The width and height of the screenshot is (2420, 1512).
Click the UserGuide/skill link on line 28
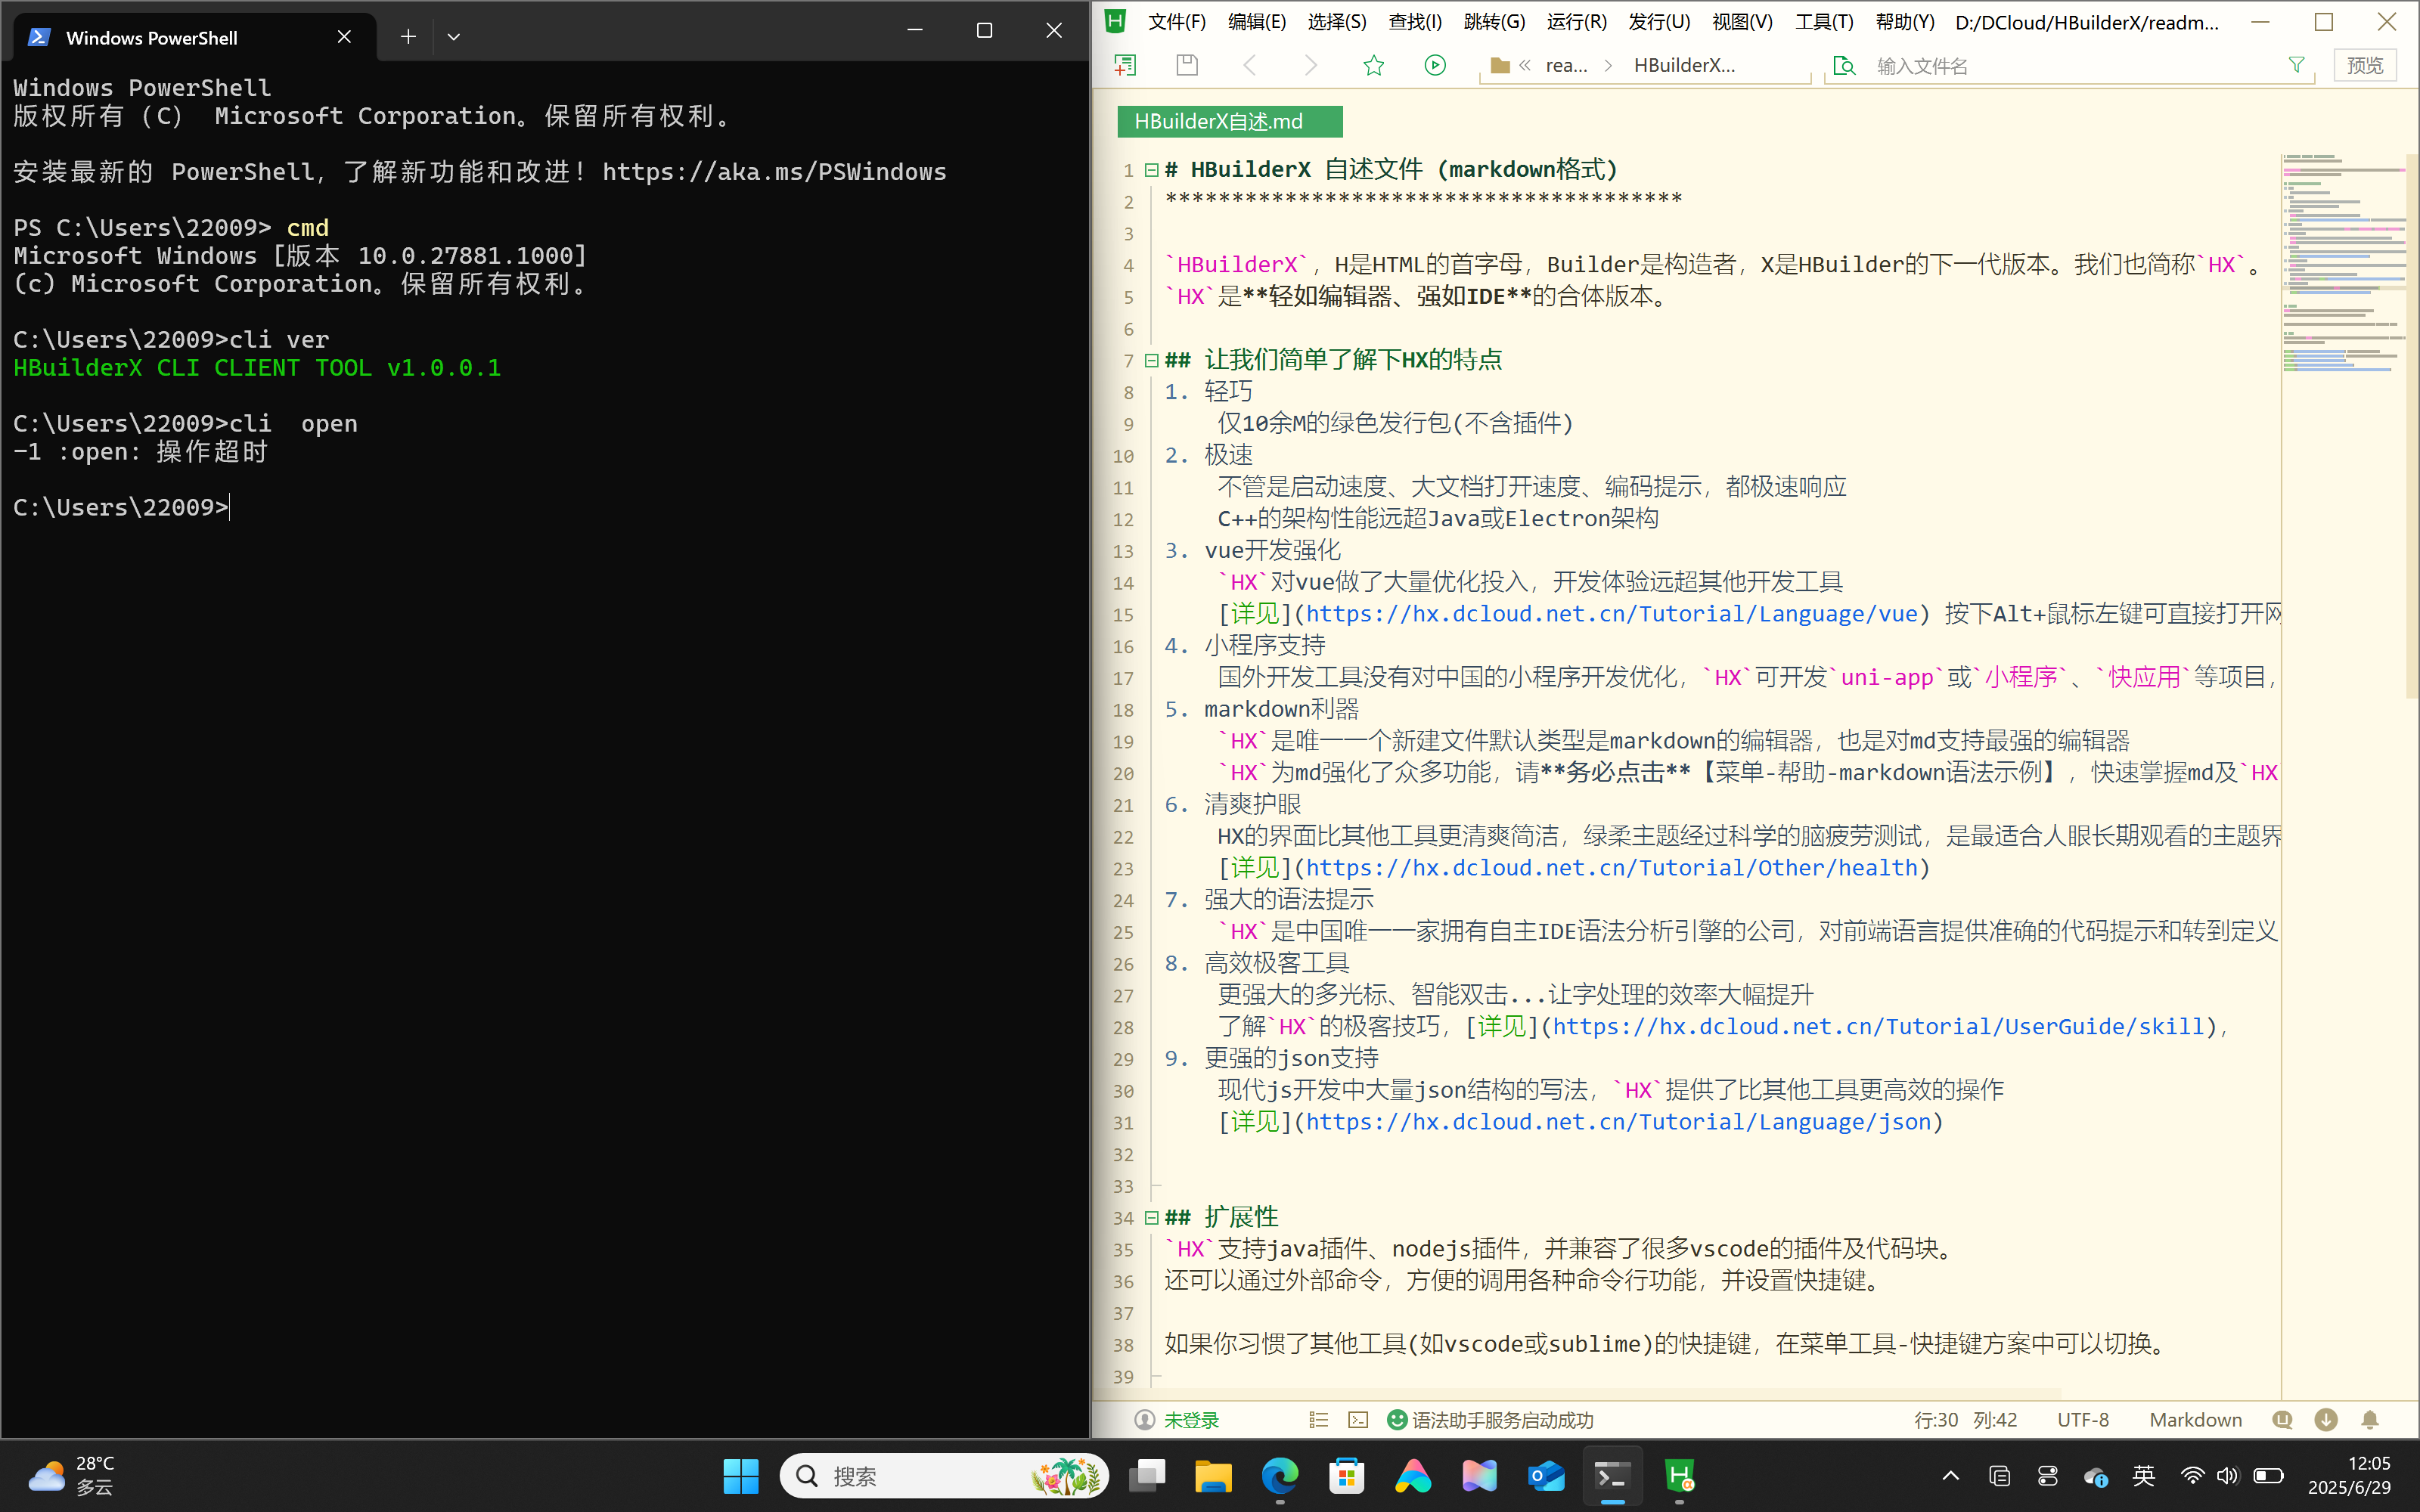(1878, 1026)
